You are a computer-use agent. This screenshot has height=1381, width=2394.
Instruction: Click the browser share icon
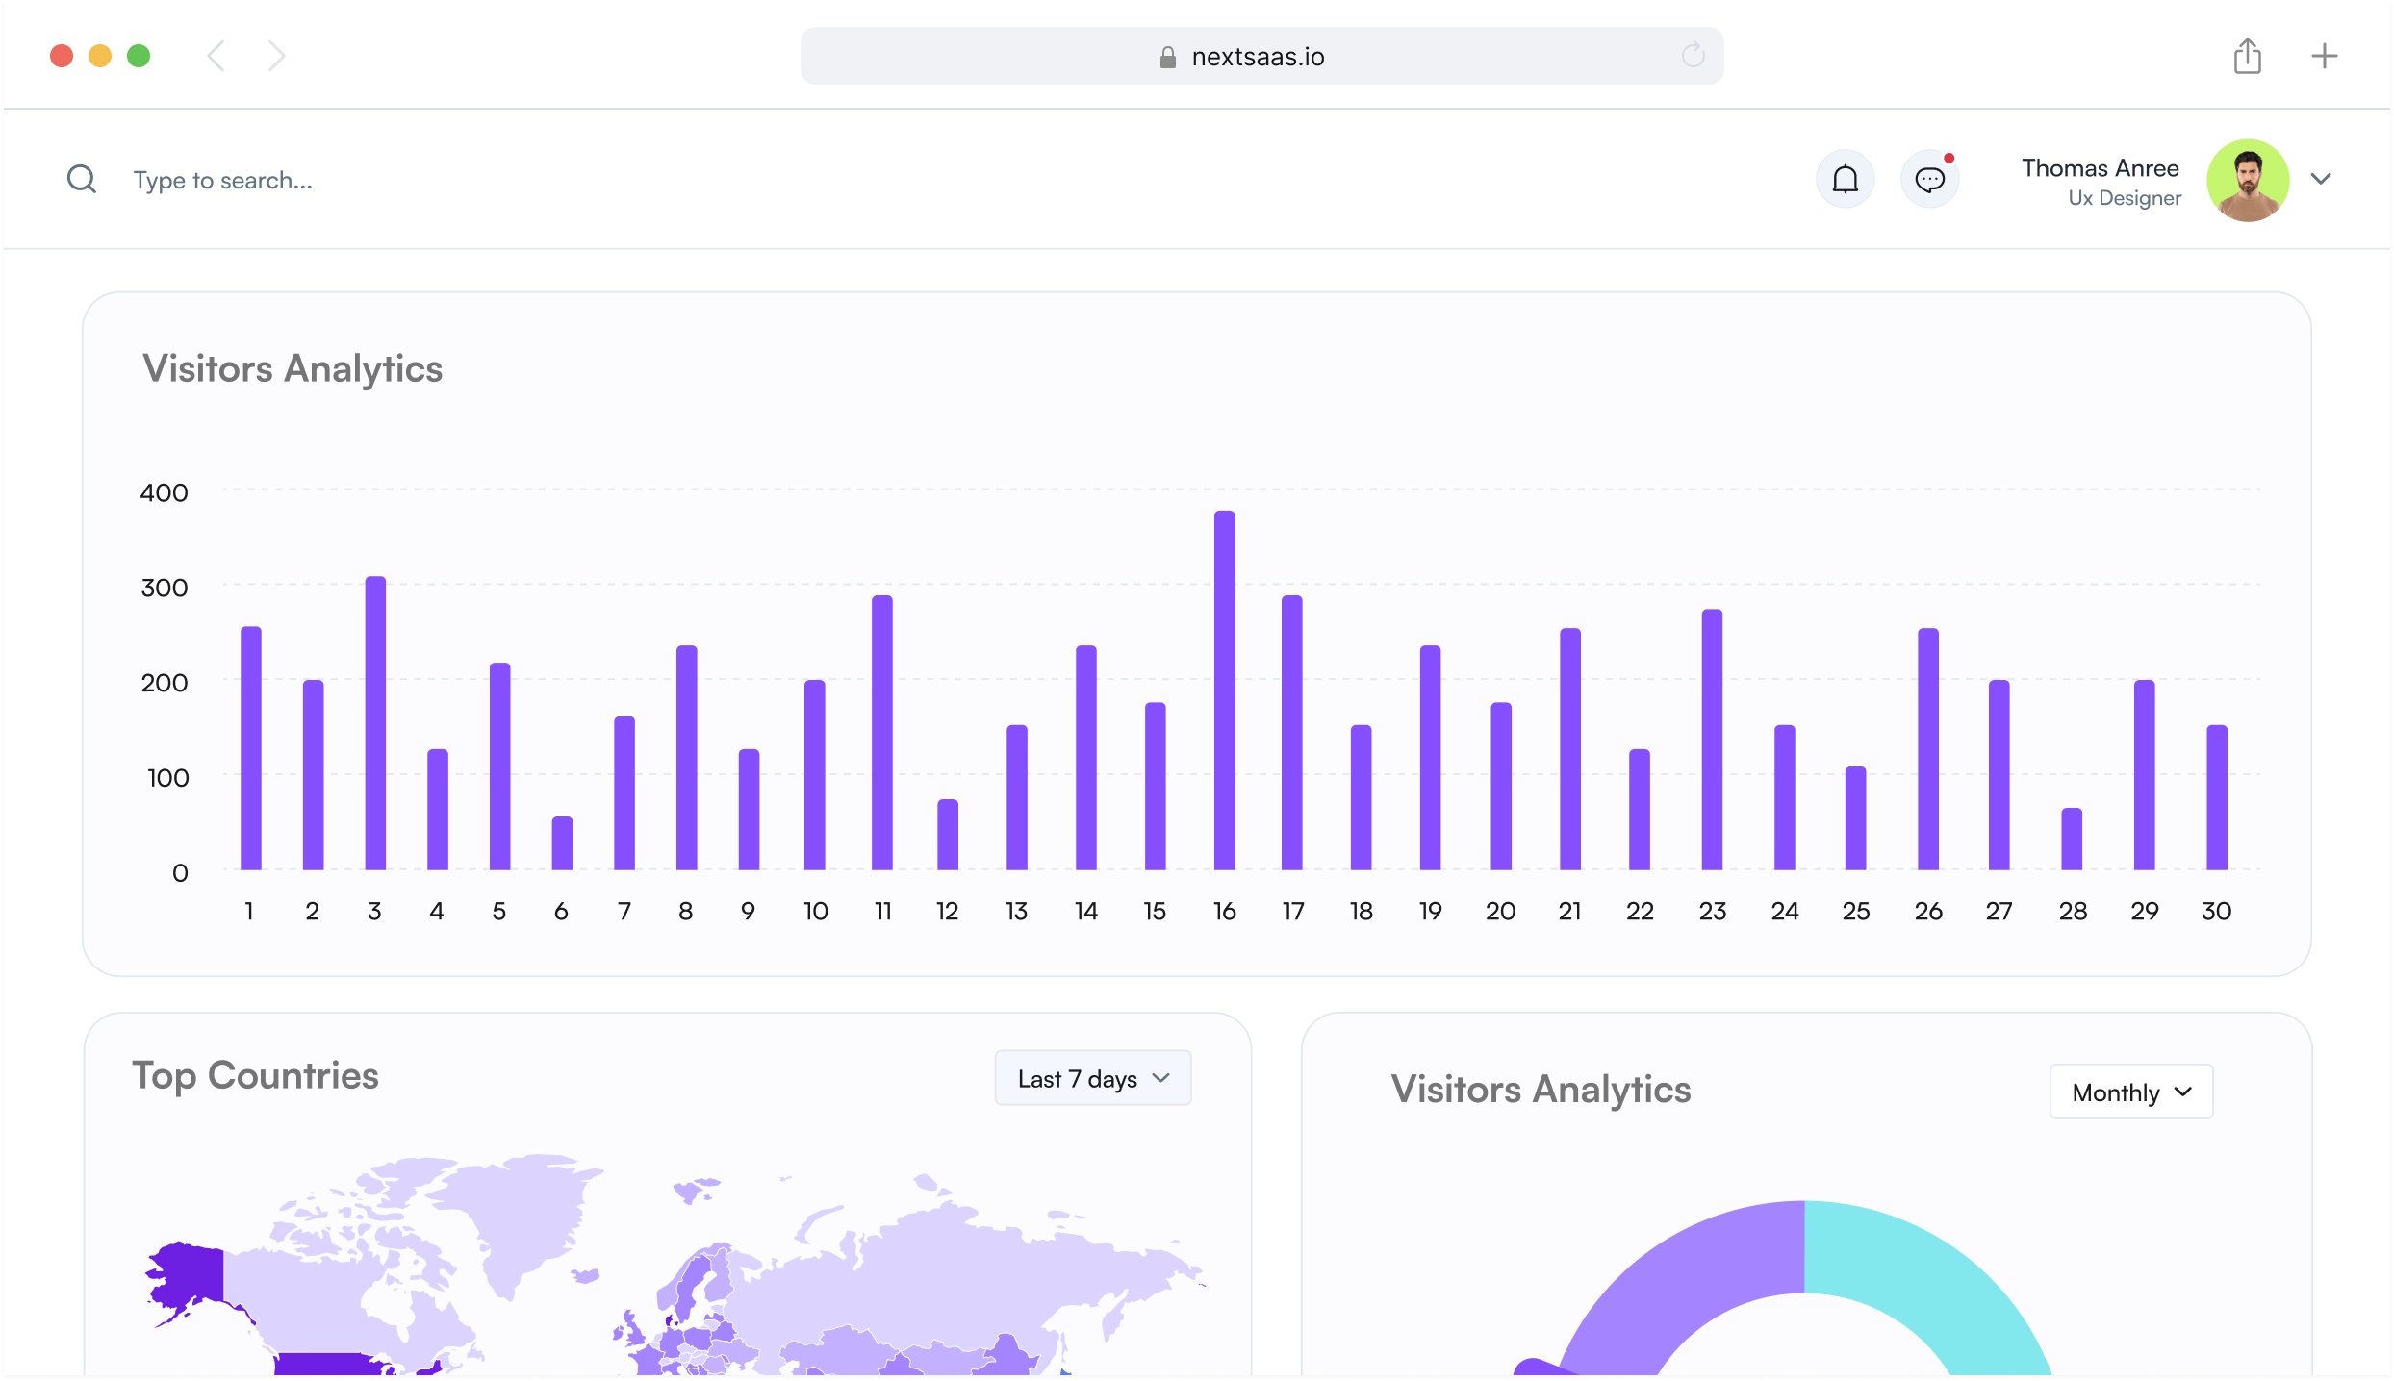coord(2247,56)
